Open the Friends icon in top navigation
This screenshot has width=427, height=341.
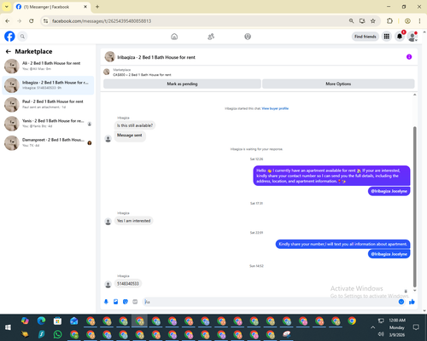211,37
